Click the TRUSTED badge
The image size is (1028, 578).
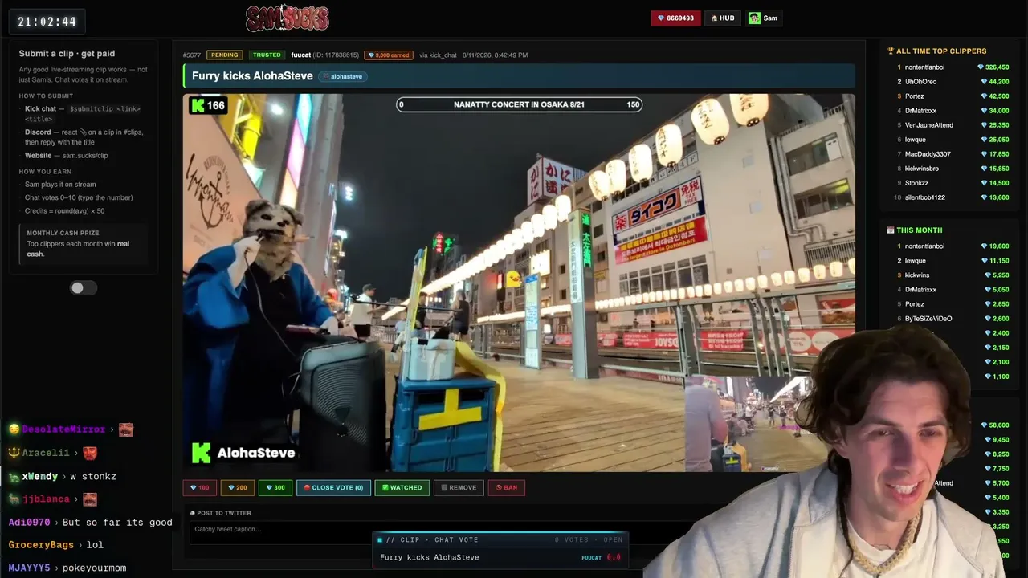tap(266, 55)
